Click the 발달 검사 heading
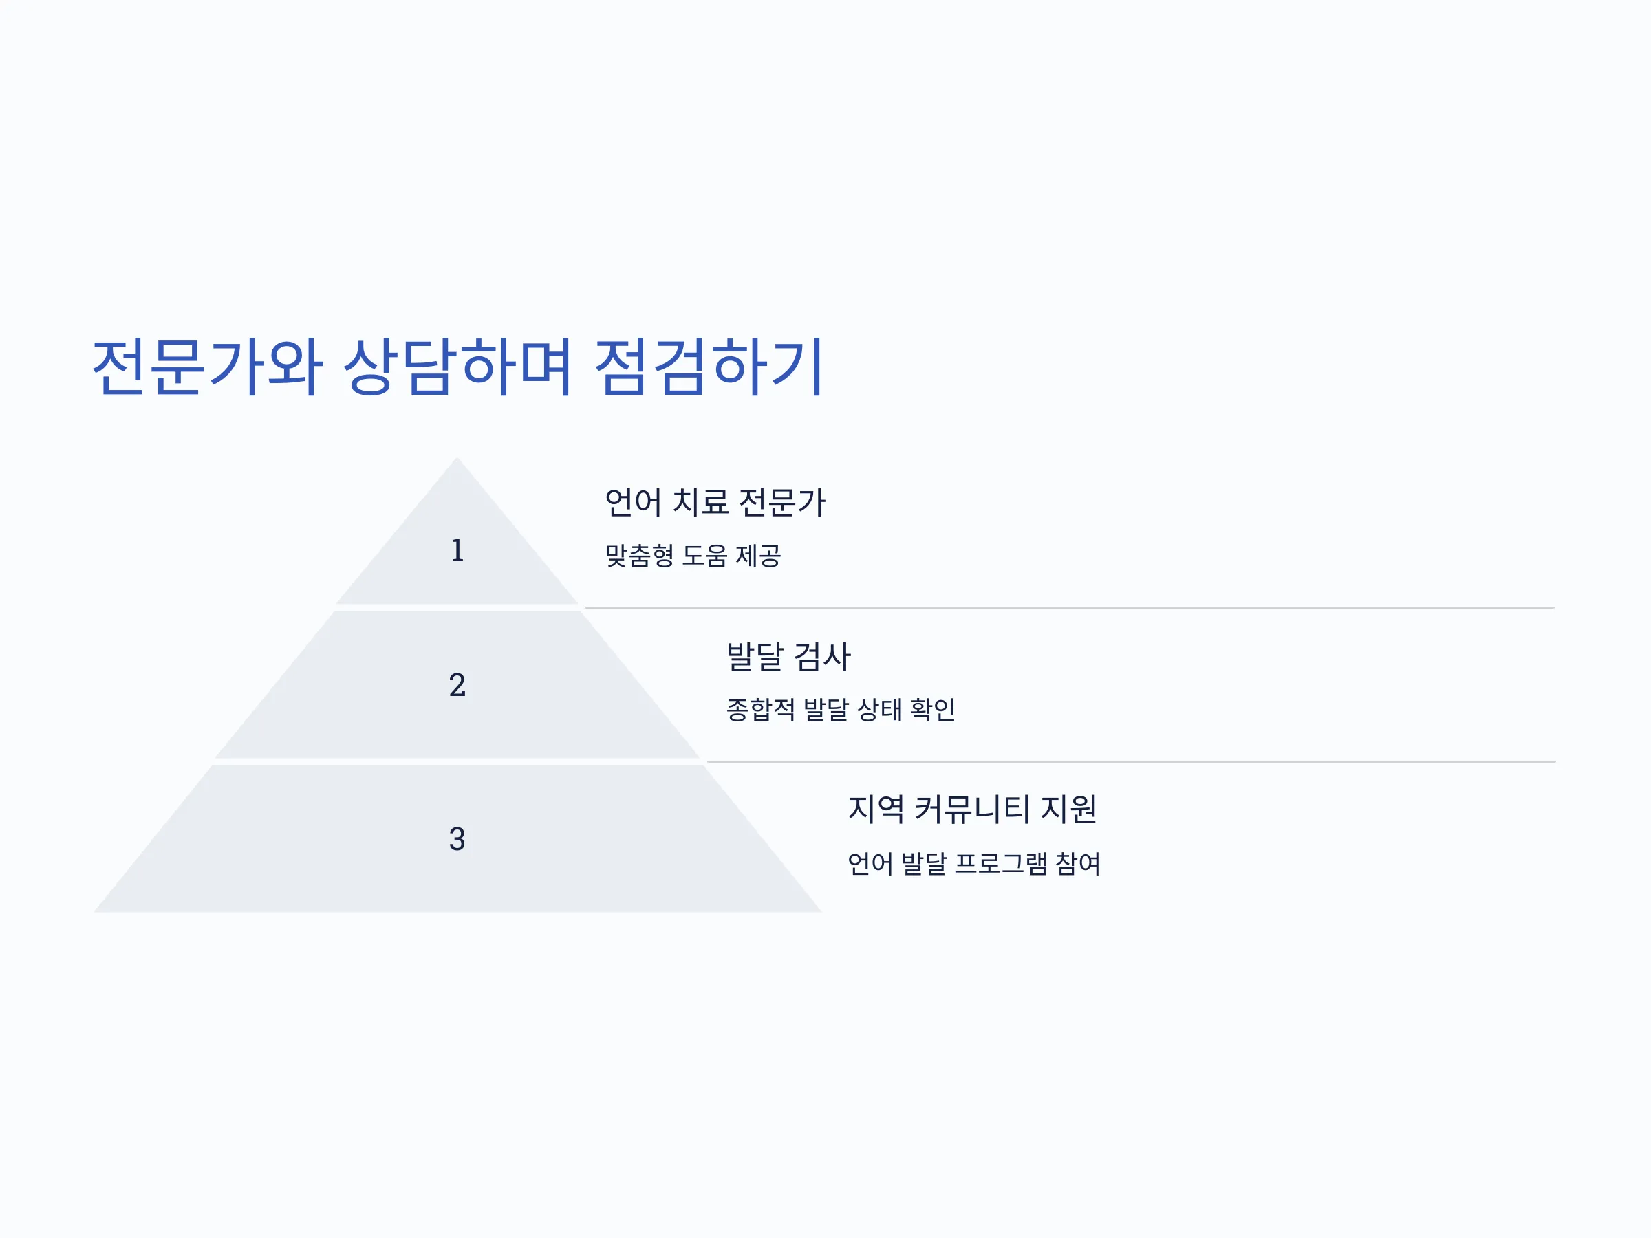The width and height of the screenshot is (1651, 1238). pos(789,657)
